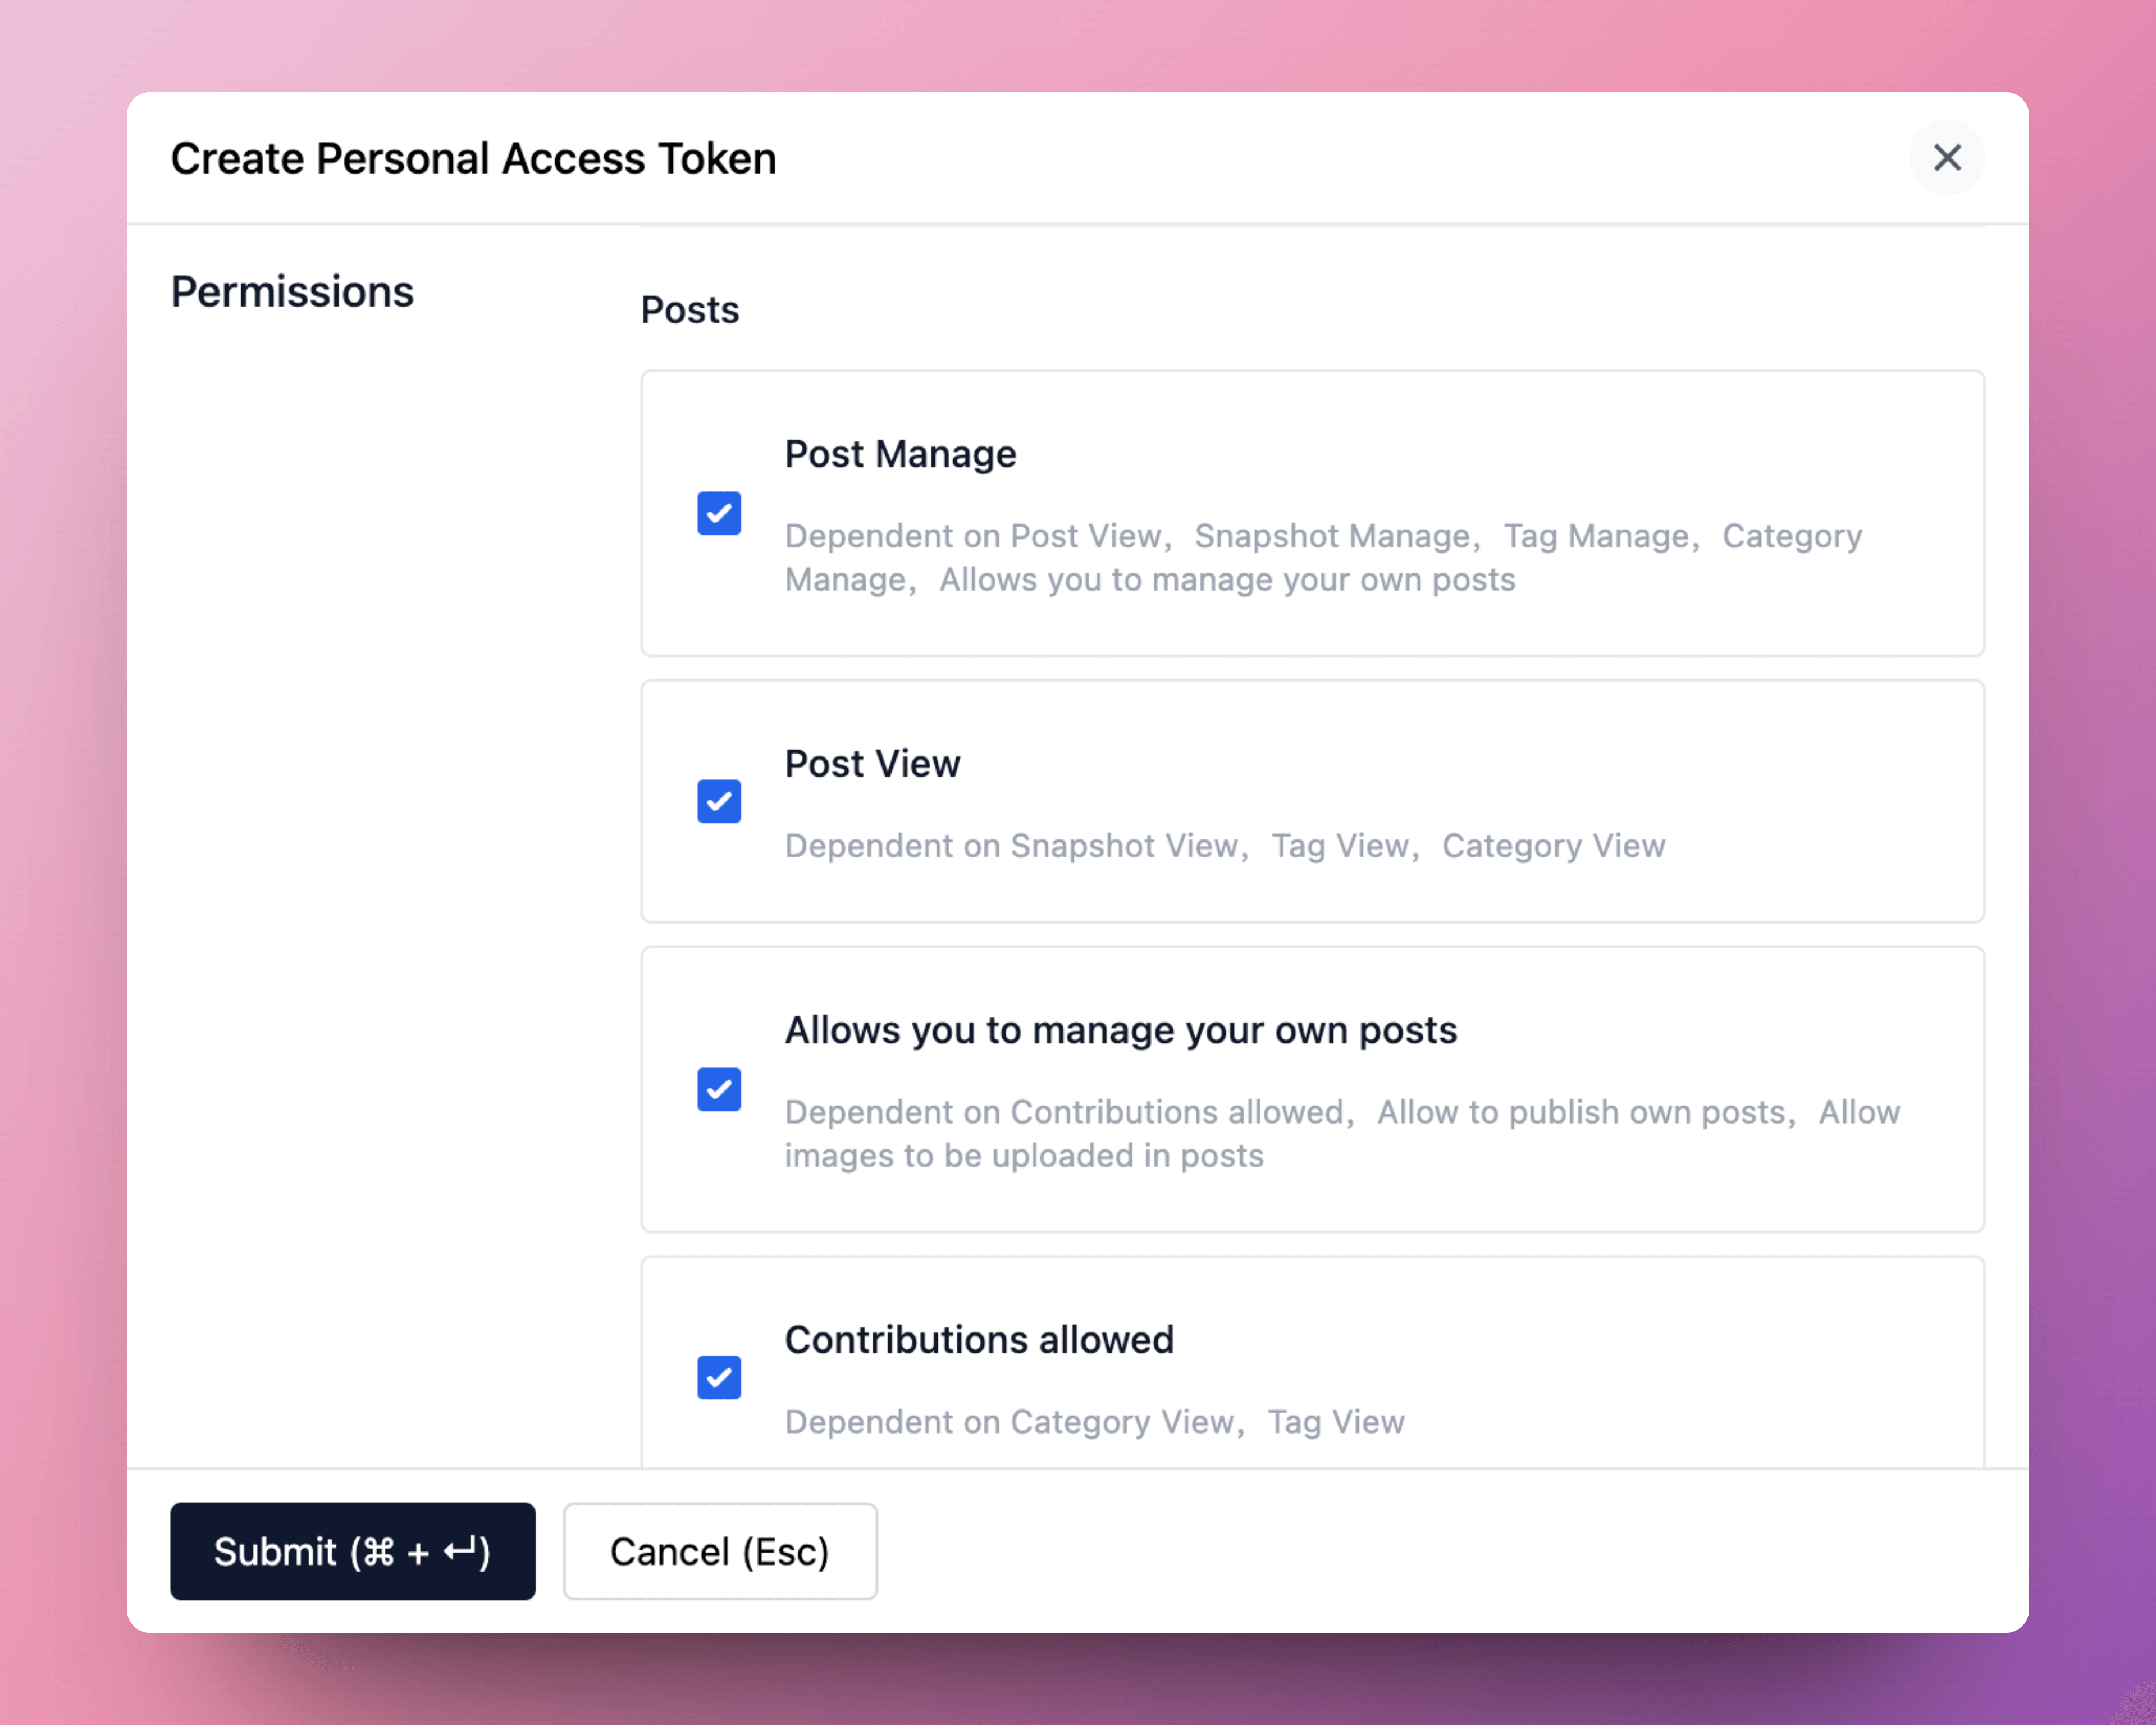Click the Post Manage permission title
The image size is (2156, 1725).
[x=899, y=454]
